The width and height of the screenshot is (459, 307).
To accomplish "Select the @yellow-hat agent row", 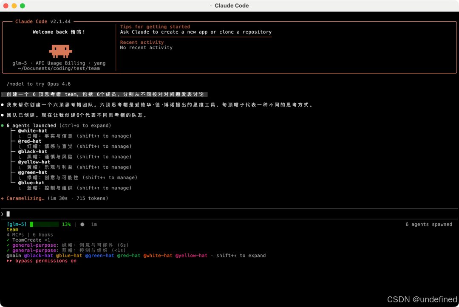I will point(34,162).
